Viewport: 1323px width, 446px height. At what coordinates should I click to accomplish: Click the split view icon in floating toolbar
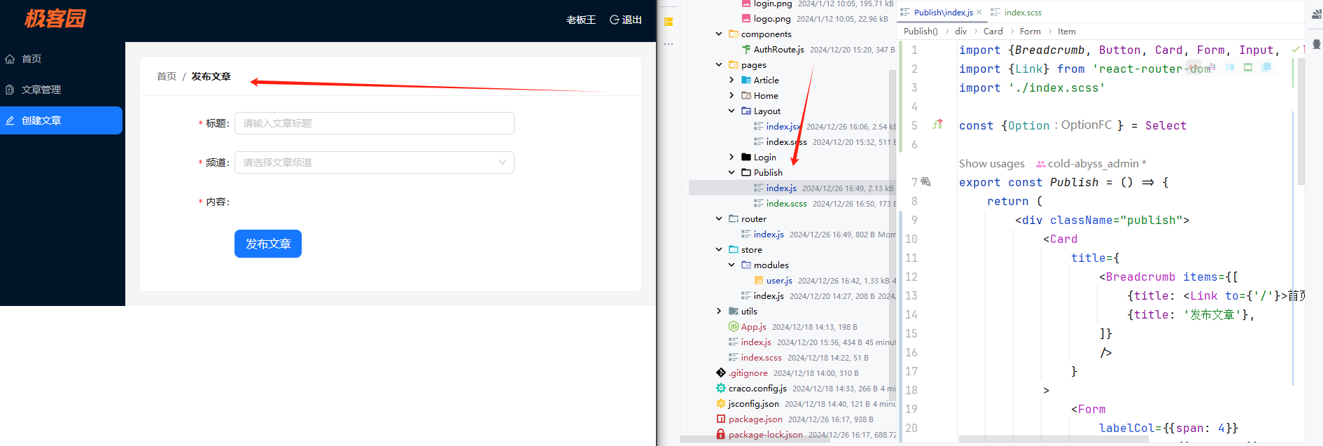pyautogui.click(x=1230, y=67)
